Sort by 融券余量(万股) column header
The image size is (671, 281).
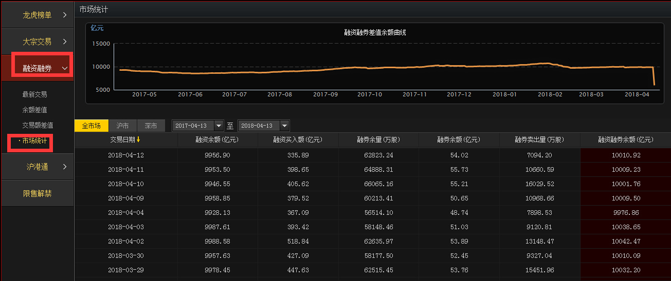tap(378, 140)
